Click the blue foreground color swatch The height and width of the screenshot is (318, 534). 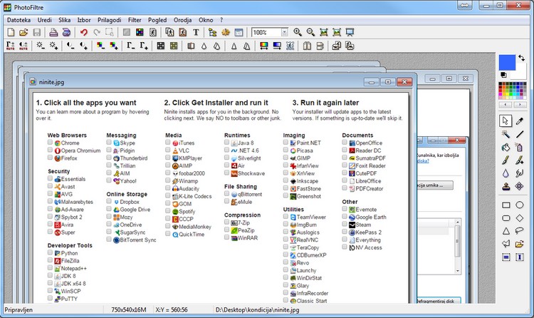tap(506, 61)
